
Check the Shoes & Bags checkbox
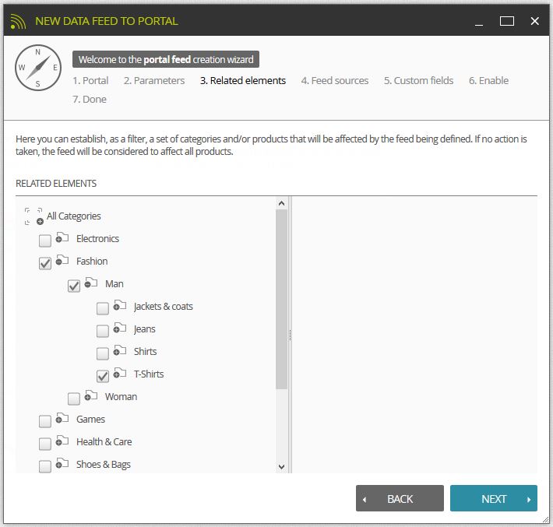tap(45, 466)
